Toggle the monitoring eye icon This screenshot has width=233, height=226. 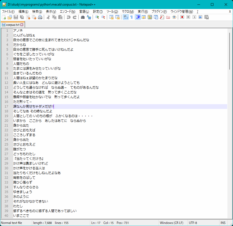click(x=174, y=17)
